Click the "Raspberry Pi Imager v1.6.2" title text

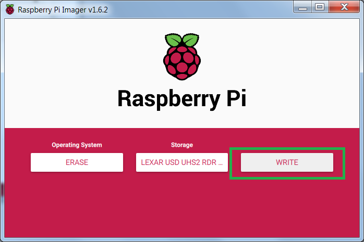coord(63,10)
